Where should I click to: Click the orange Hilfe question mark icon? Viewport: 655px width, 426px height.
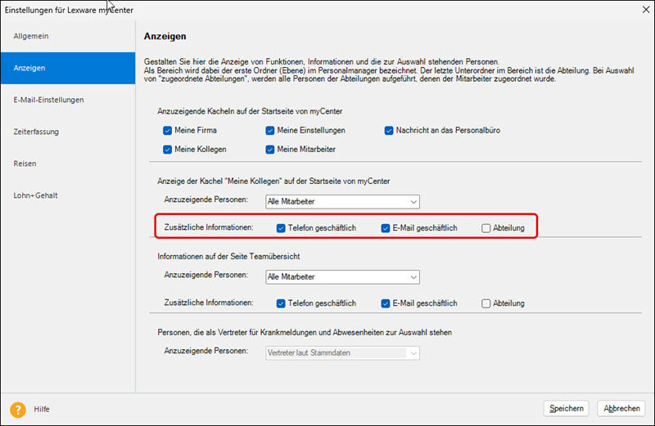pyautogui.click(x=17, y=409)
